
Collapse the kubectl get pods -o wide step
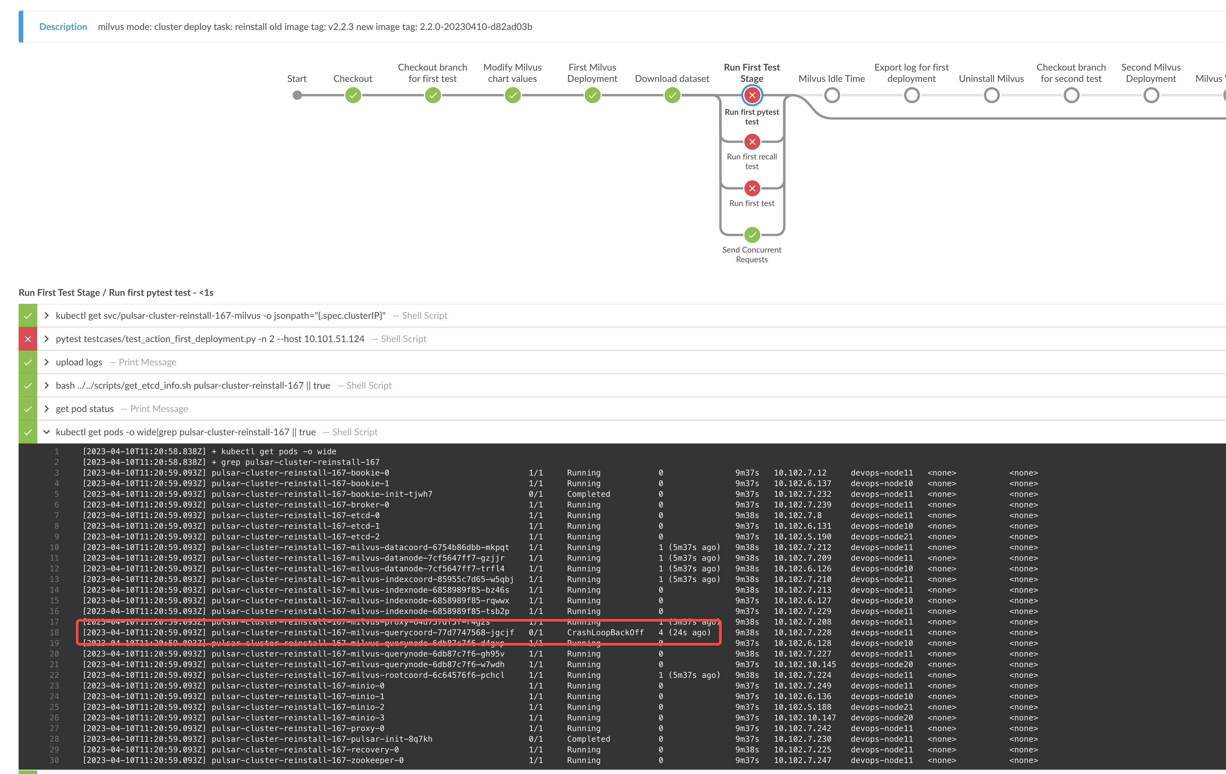pyautogui.click(x=47, y=432)
